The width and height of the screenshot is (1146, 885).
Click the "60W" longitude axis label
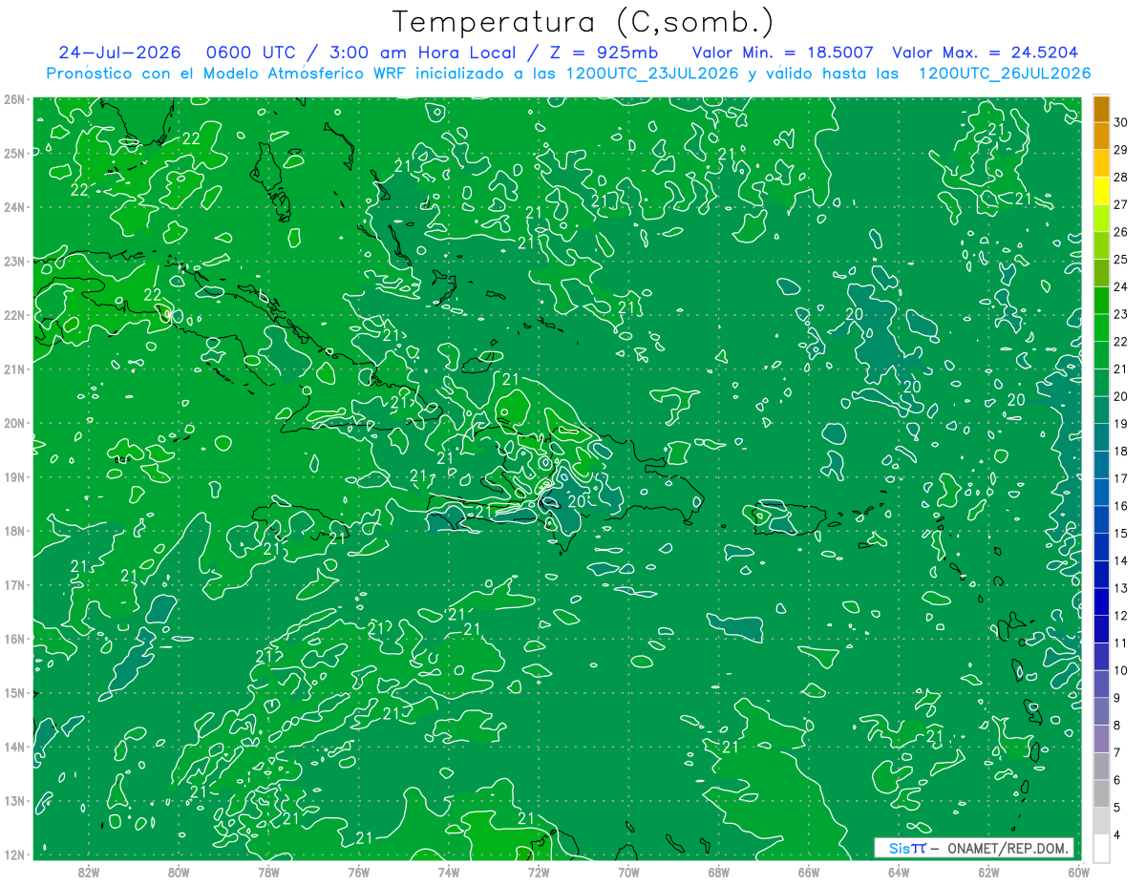coord(1078,872)
